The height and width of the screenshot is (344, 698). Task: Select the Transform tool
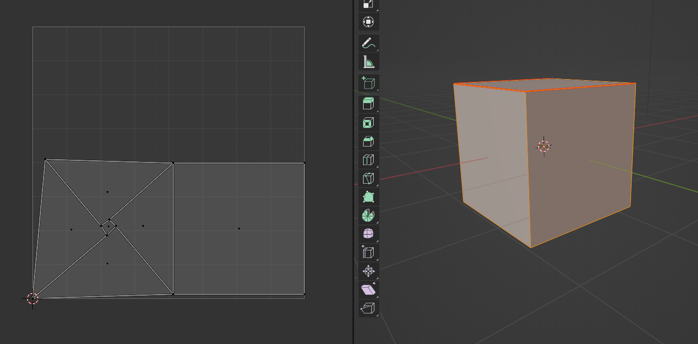tap(368, 22)
